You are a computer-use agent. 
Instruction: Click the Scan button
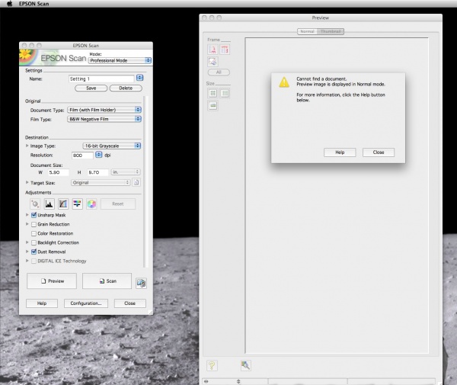107,281
